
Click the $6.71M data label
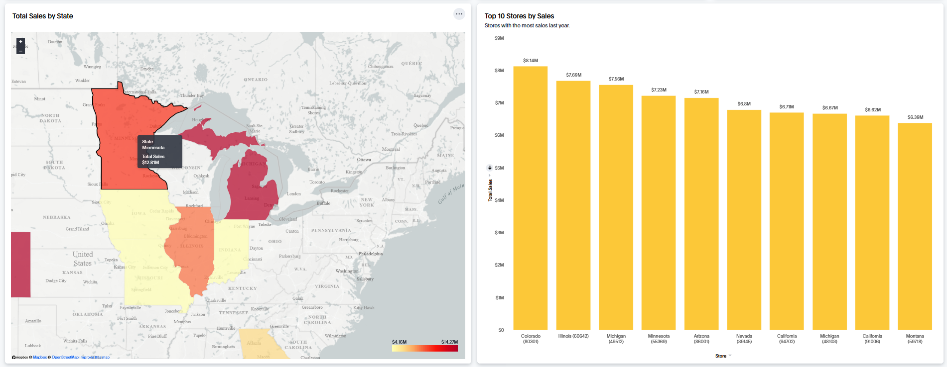pyautogui.click(x=787, y=107)
